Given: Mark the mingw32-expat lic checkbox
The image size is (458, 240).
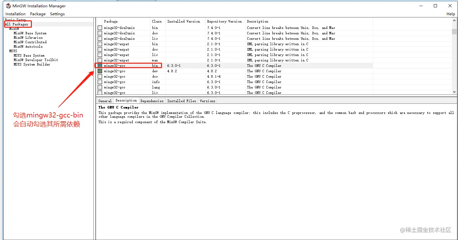Looking at the screenshot, I should [x=100, y=55].
